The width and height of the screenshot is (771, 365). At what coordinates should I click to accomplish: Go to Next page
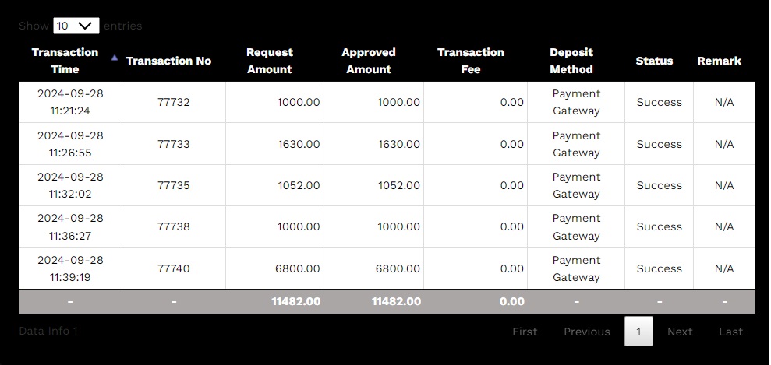pyautogui.click(x=680, y=332)
